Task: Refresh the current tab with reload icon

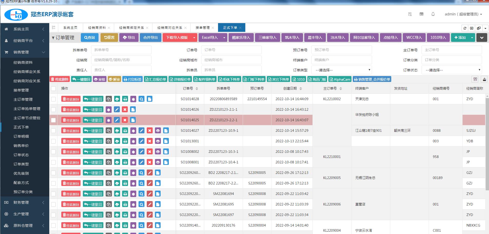Action: (465, 28)
